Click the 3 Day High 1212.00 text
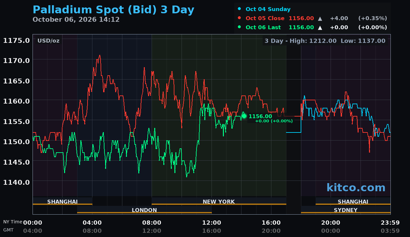The width and height of the screenshot is (410, 237). pos(300,41)
